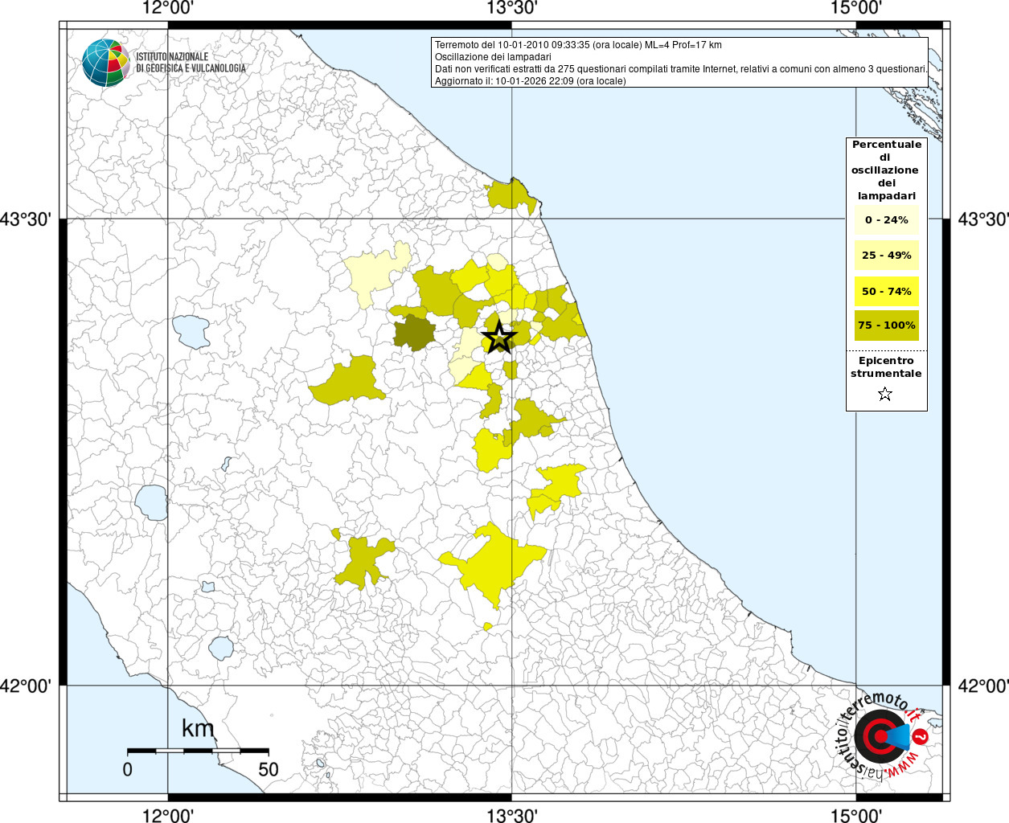The width and height of the screenshot is (1009, 823).
Task: Click the red target haisentitoilterremoto.it logo
Action: point(882,736)
